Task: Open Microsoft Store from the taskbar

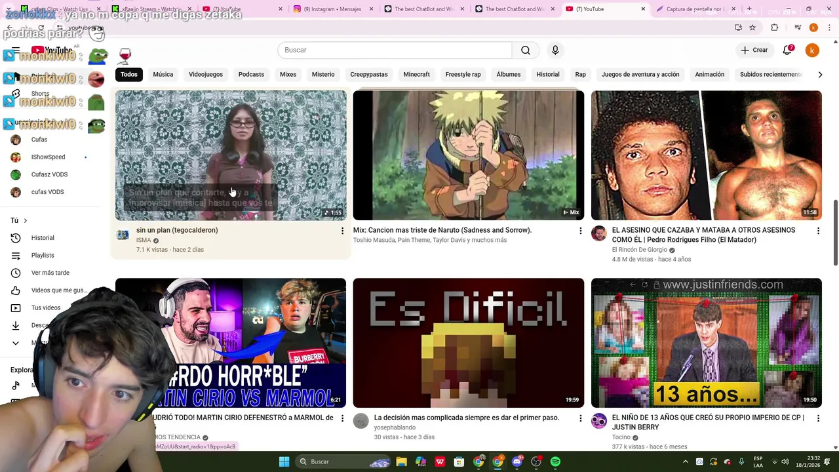Action: pyautogui.click(x=459, y=462)
